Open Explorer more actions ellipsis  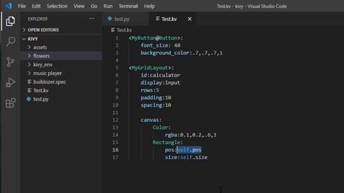coord(92,19)
